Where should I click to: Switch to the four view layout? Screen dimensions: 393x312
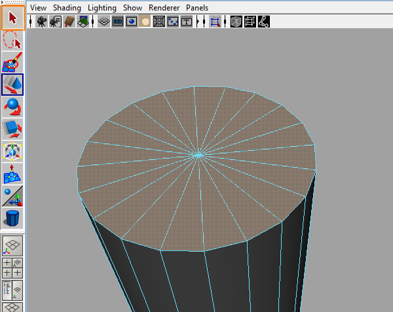[12, 268]
